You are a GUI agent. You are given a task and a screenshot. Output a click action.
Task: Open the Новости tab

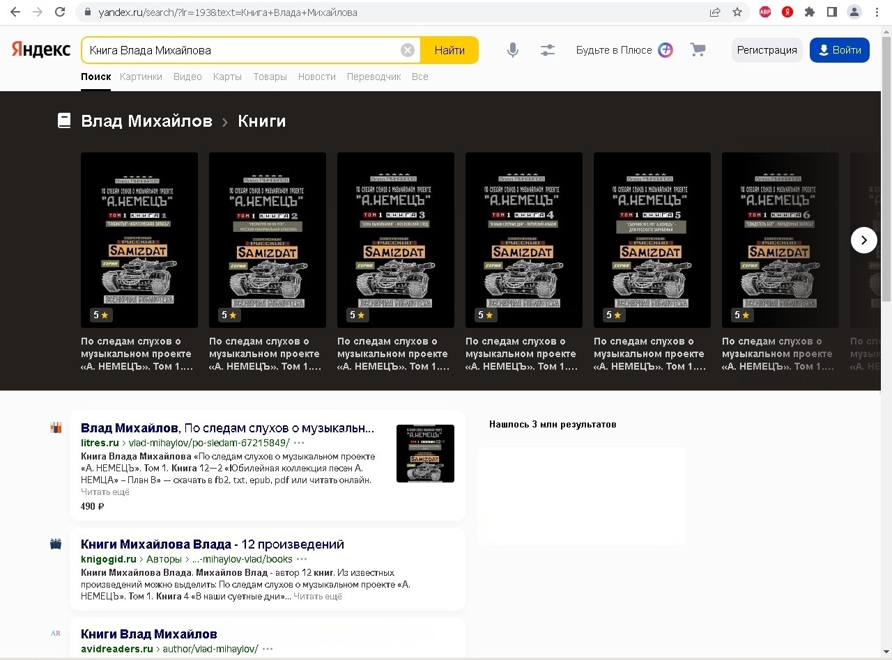317,77
